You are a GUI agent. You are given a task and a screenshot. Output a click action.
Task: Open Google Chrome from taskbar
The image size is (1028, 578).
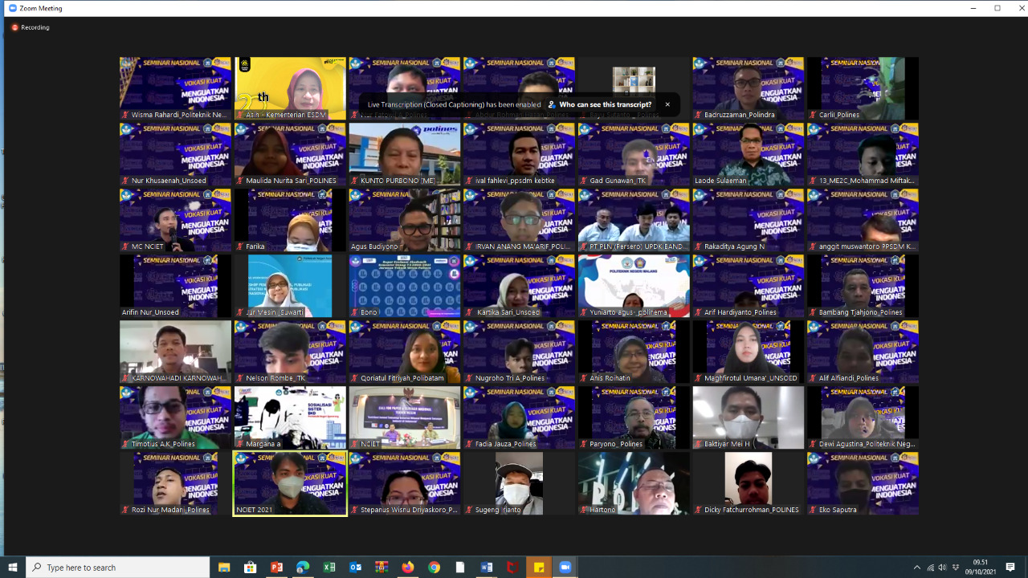pyautogui.click(x=434, y=568)
